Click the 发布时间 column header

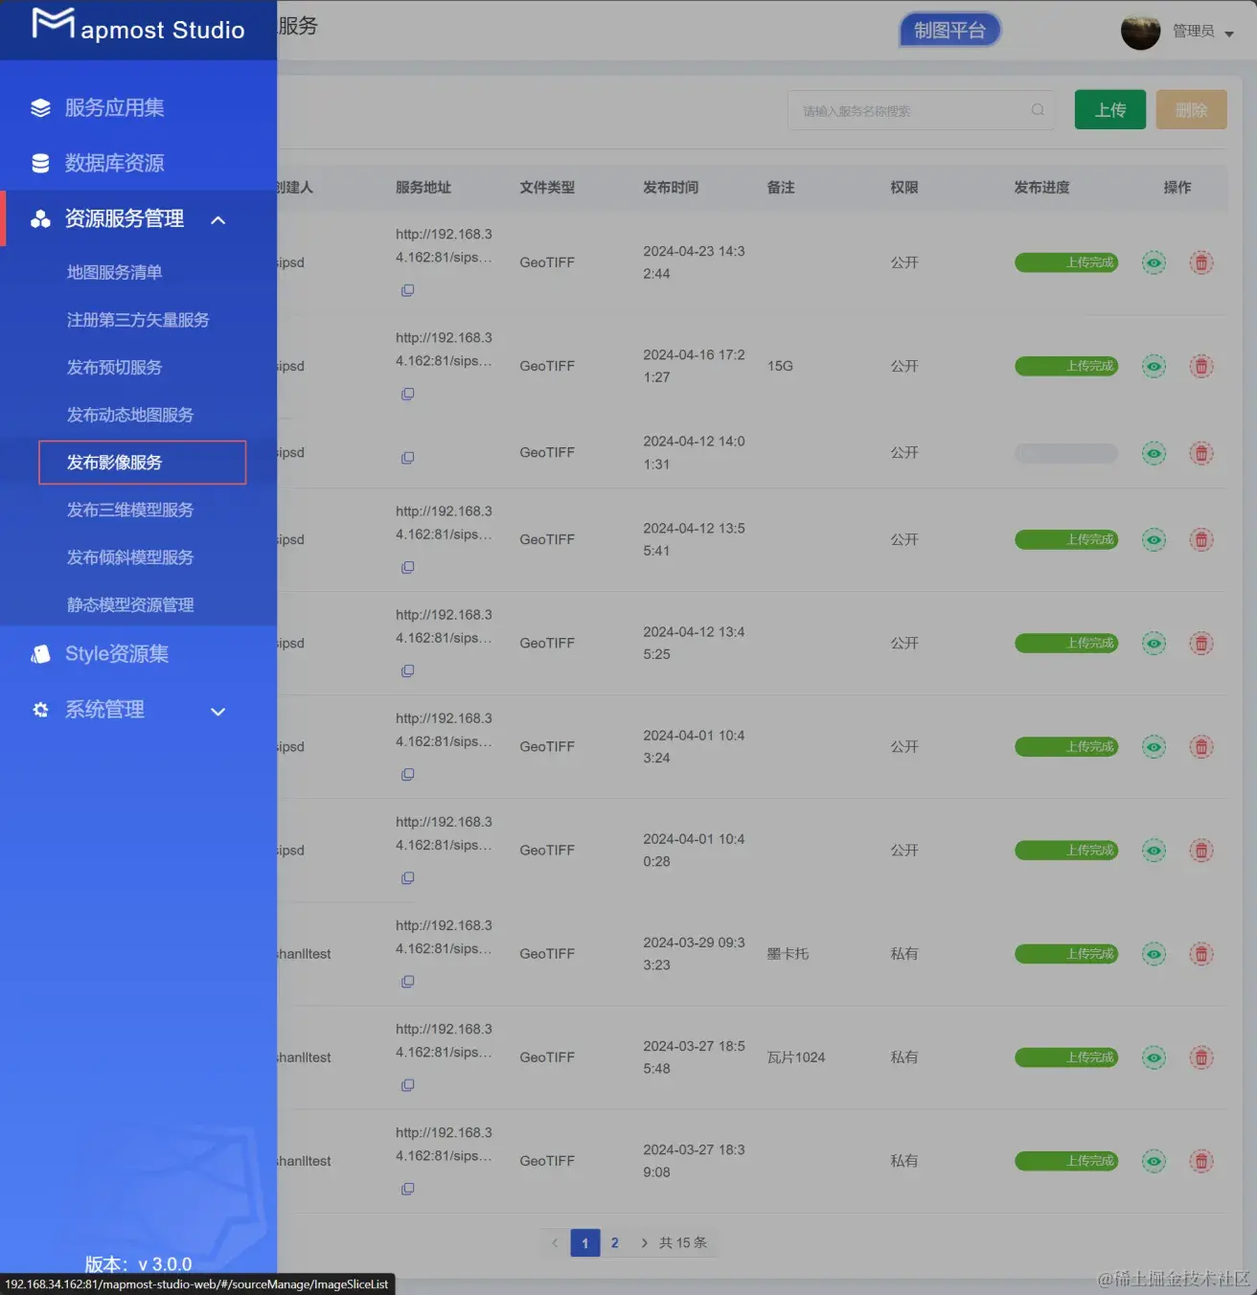coord(671,188)
